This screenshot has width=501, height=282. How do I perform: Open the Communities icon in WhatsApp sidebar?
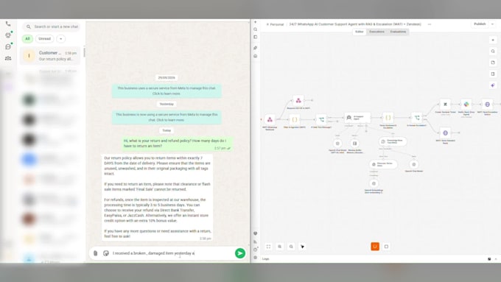click(8, 58)
